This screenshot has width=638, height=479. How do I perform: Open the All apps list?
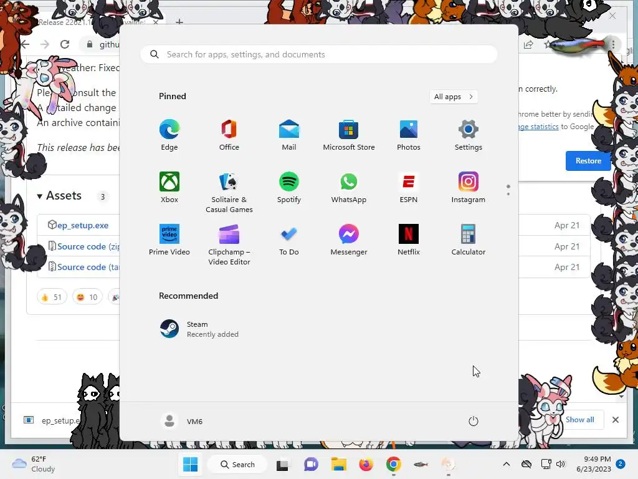[454, 97]
